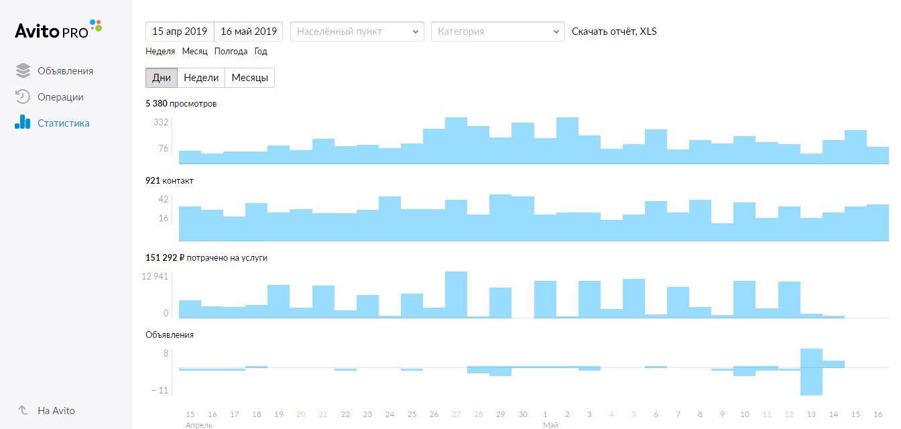Click the date label 20 on axis
Viewport: 901px width, 429px height.
click(301, 414)
